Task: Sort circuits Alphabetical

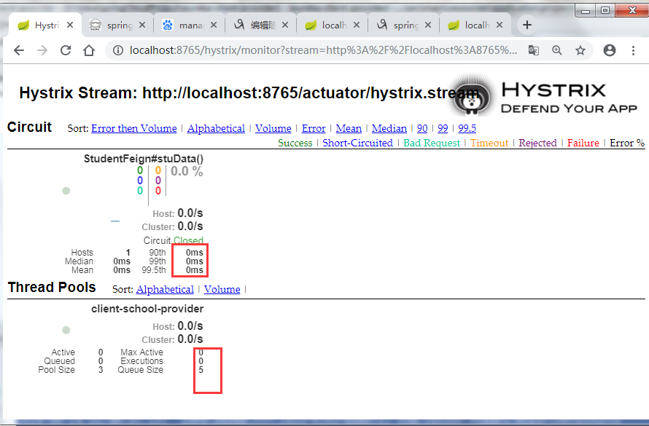Action: [216, 128]
